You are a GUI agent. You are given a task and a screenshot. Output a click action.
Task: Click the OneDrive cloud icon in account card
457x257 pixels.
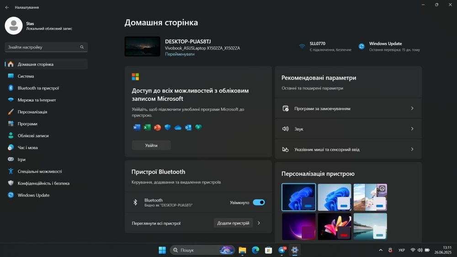(x=178, y=128)
